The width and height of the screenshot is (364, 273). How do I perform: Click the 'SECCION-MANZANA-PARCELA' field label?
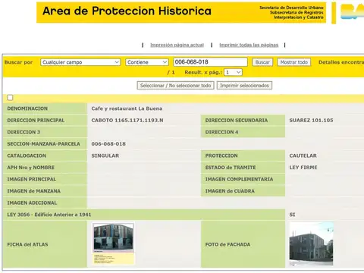click(x=43, y=144)
